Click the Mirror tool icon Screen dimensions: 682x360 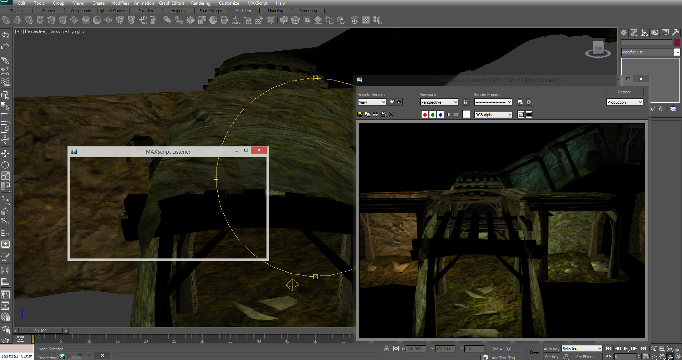(5, 271)
